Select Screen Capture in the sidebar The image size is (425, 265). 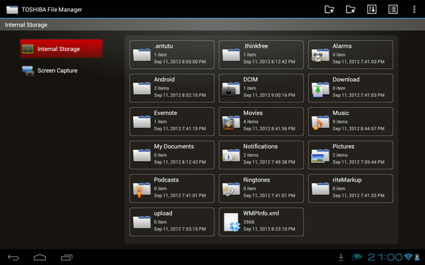62,71
